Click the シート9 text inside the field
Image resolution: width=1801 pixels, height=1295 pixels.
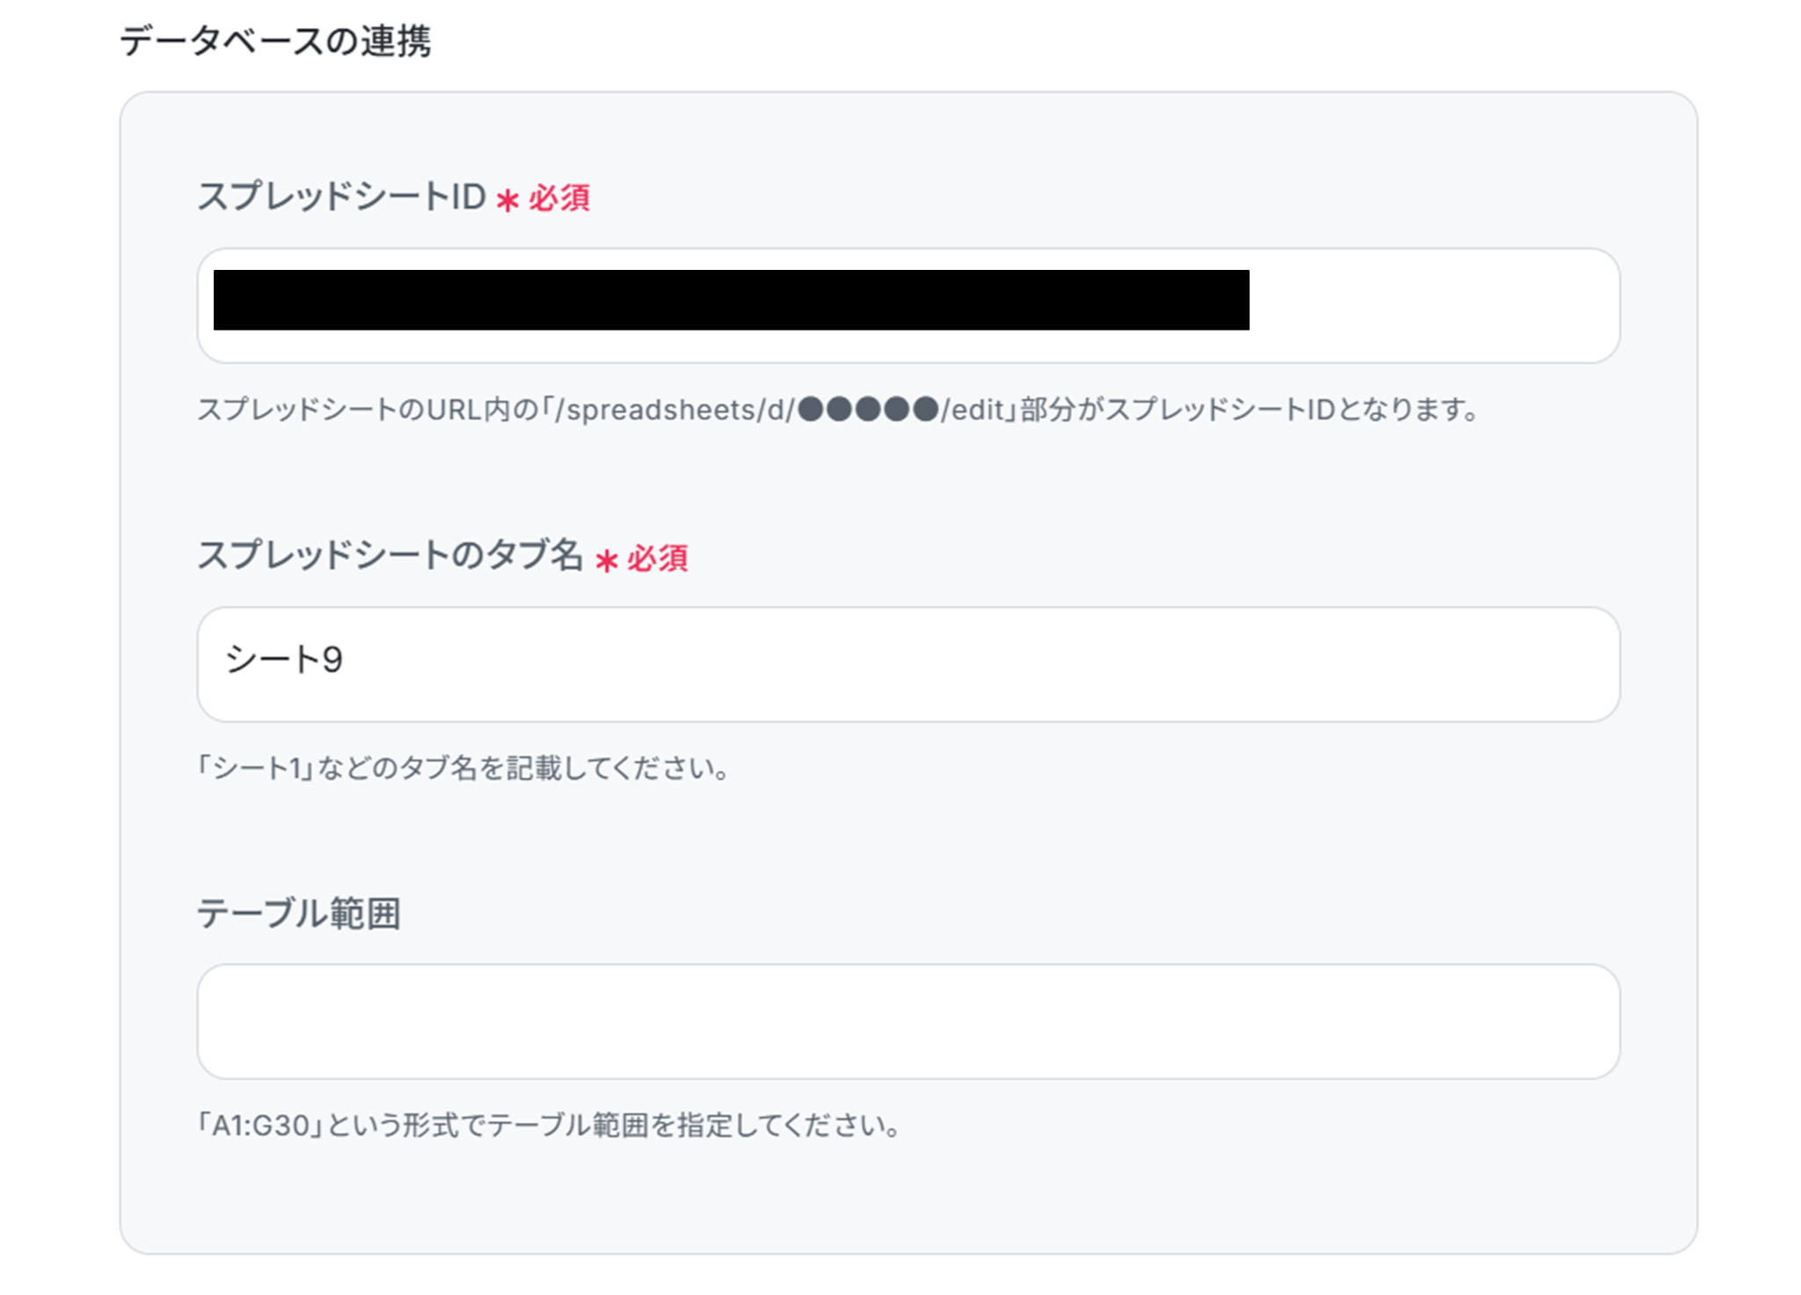[x=284, y=660]
